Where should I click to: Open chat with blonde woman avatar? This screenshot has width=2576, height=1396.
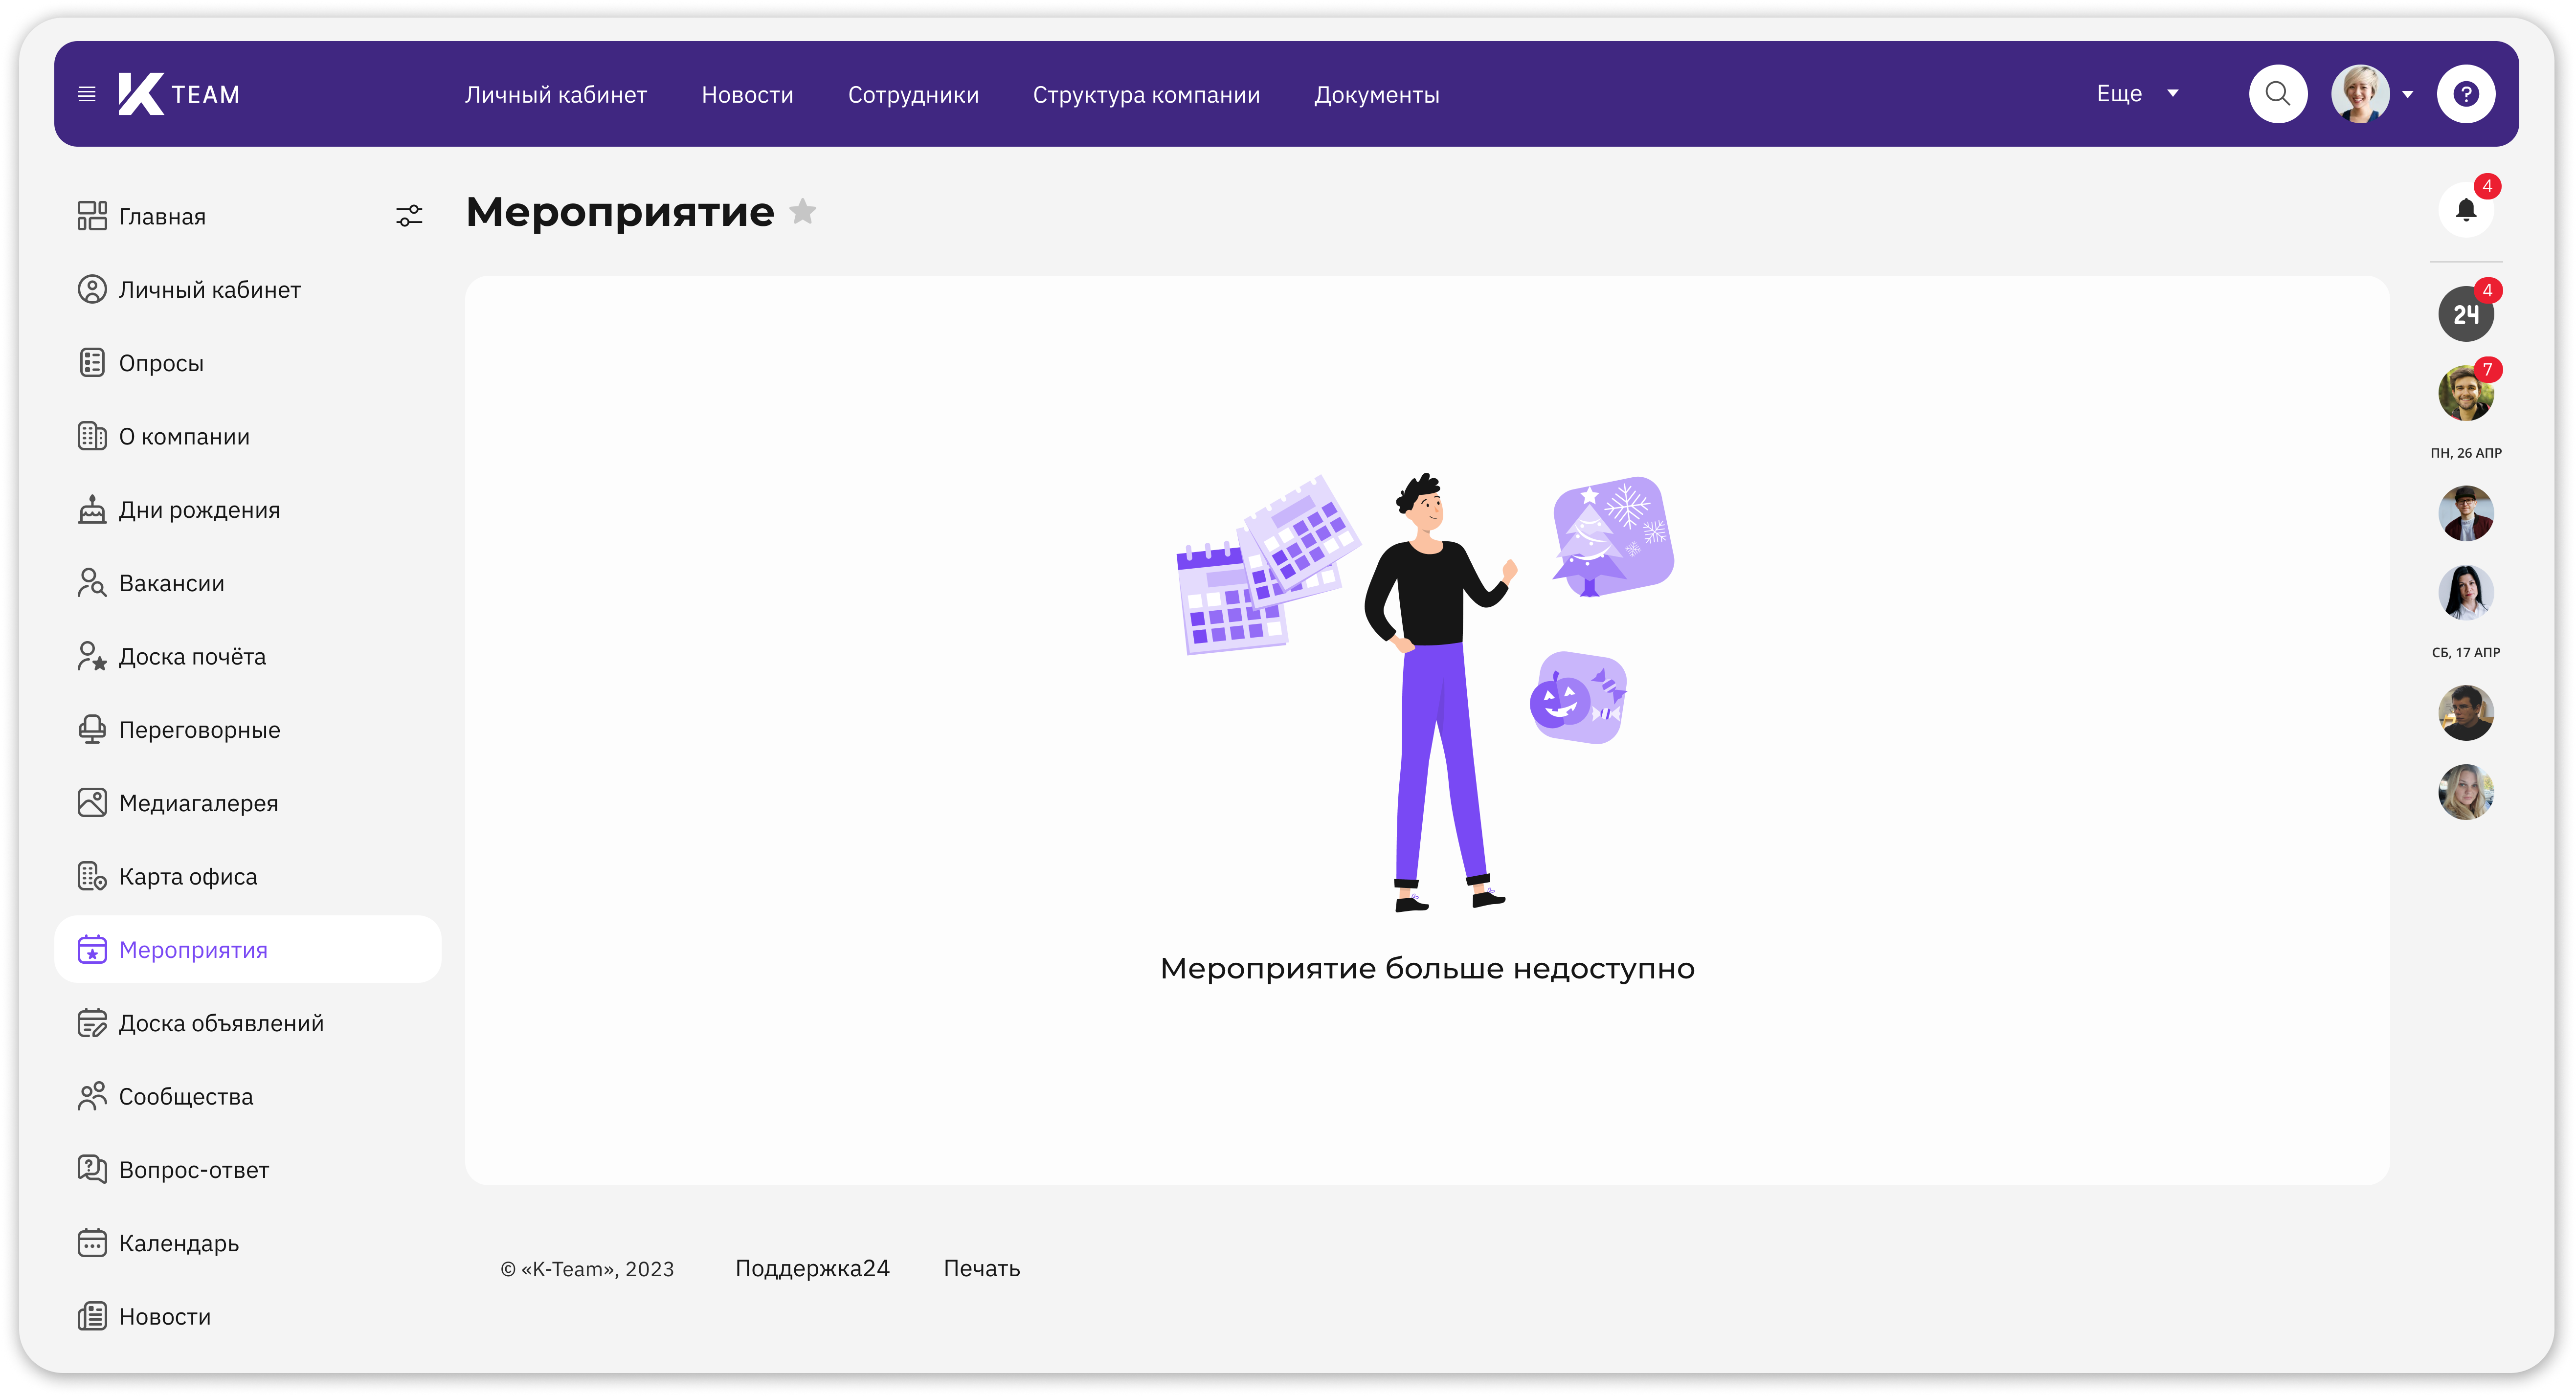[x=2465, y=792]
